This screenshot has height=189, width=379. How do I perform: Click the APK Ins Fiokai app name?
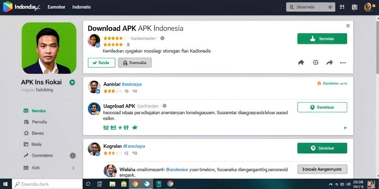tap(41, 82)
